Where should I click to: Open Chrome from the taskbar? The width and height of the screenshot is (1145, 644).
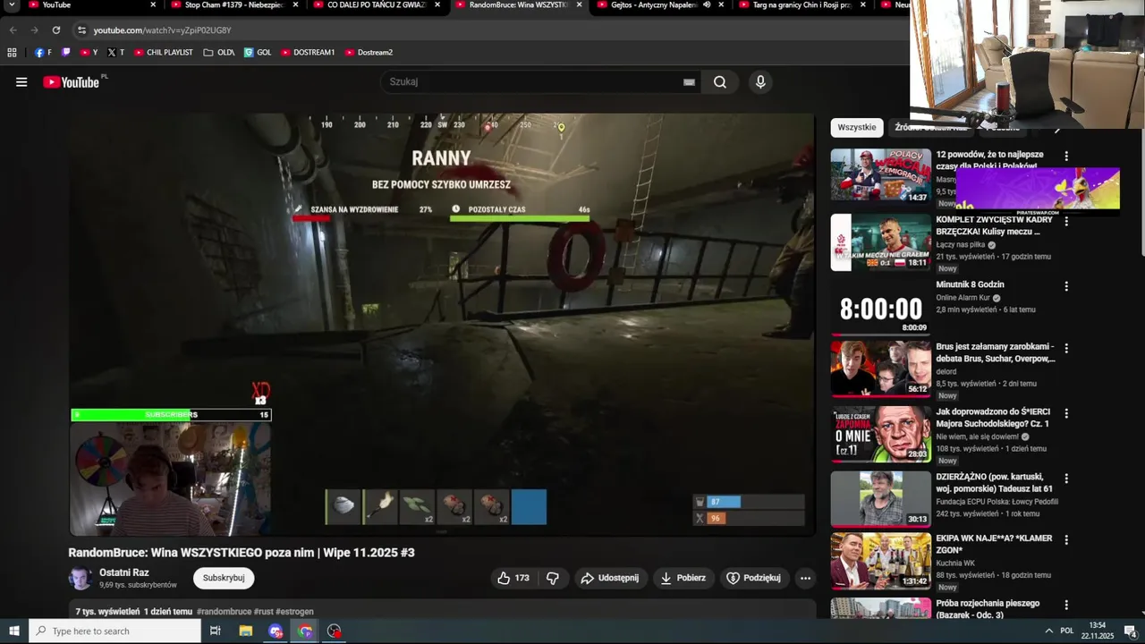305,631
